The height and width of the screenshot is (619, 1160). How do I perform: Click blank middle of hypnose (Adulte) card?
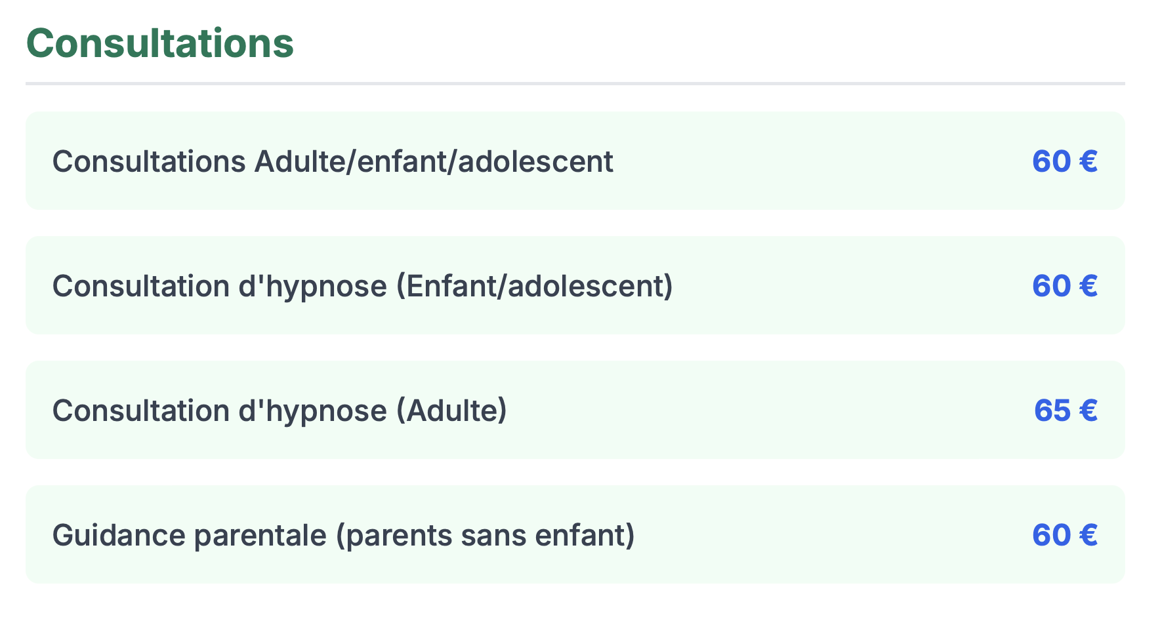[768, 410]
